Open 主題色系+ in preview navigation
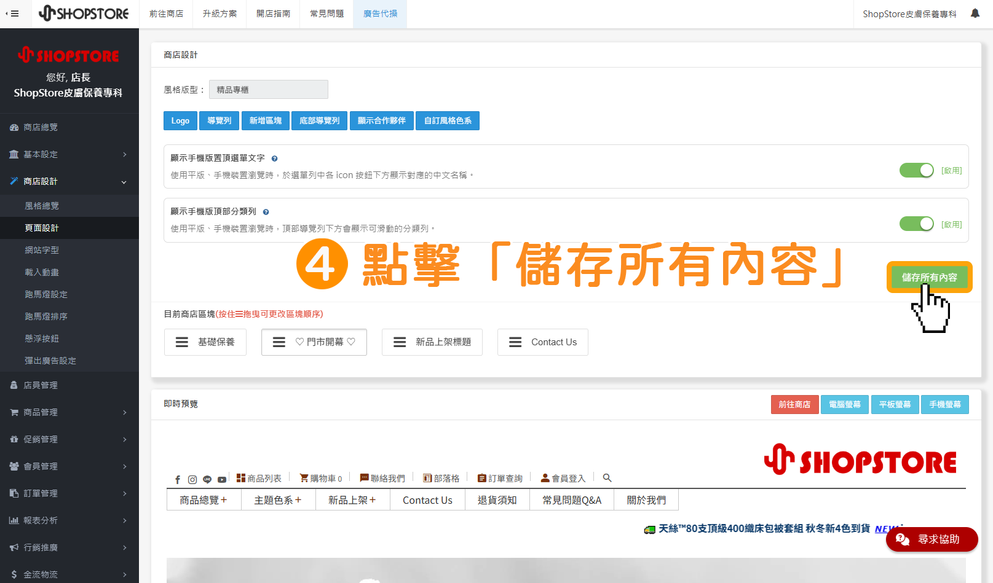Image resolution: width=993 pixels, height=583 pixels. pyautogui.click(x=278, y=500)
